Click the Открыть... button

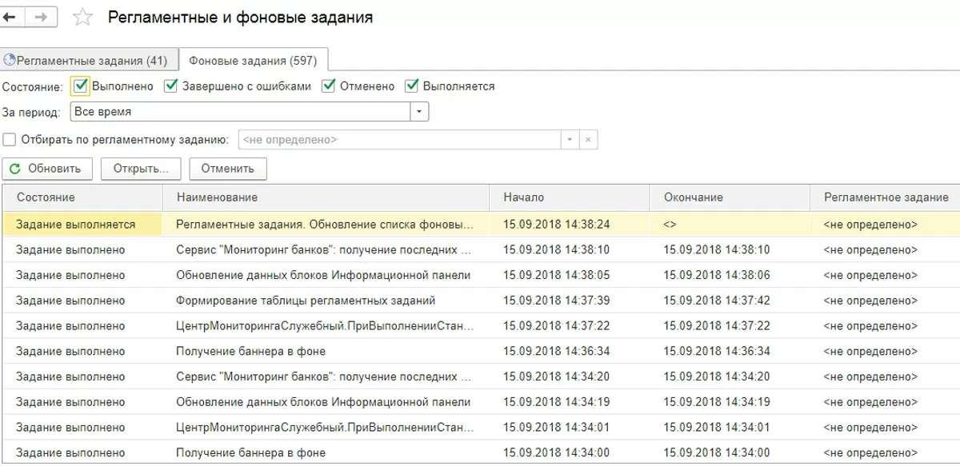[x=140, y=169]
